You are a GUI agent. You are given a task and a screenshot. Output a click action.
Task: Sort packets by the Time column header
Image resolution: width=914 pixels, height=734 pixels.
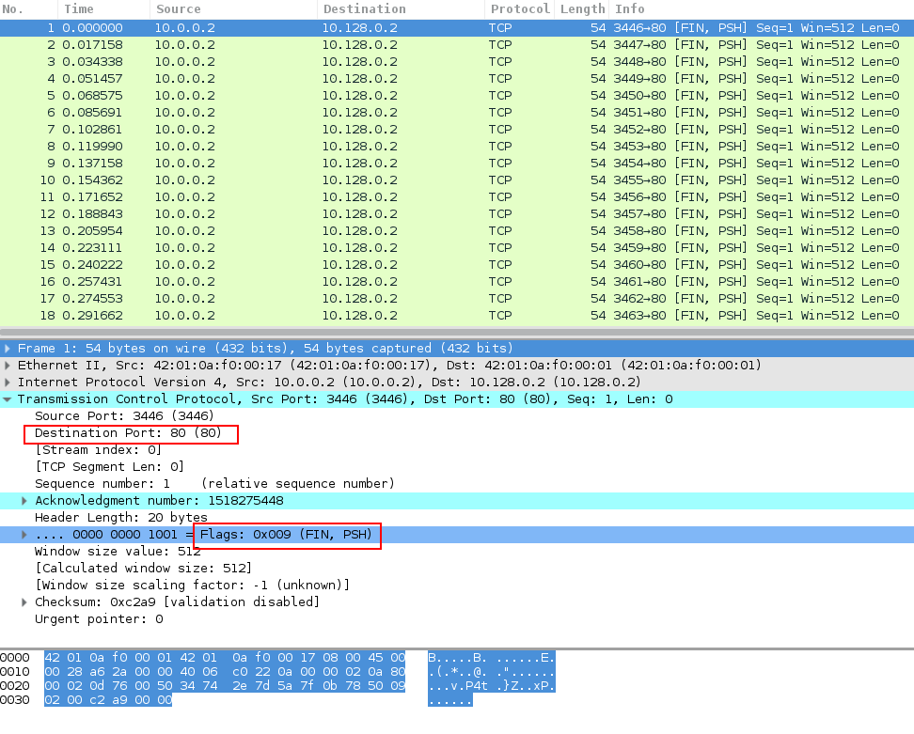click(103, 8)
